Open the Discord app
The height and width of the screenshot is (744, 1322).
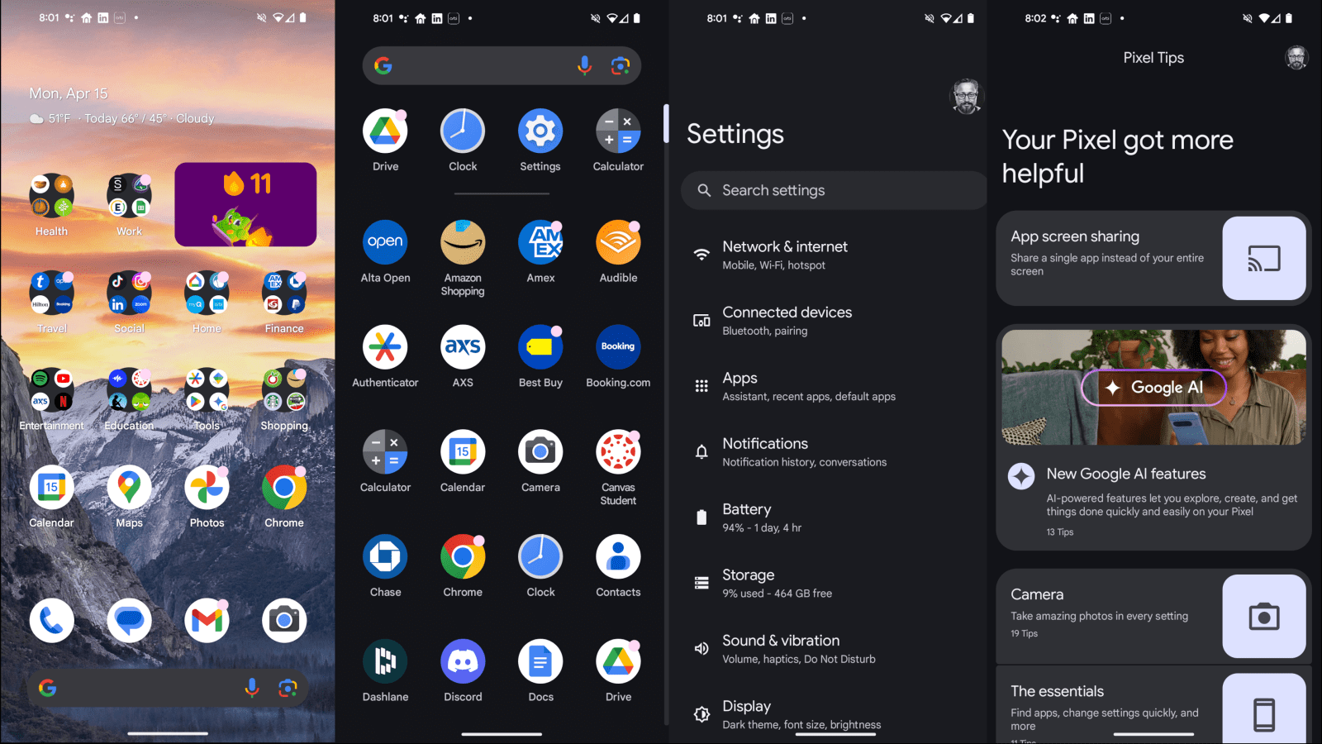pos(463,661)
